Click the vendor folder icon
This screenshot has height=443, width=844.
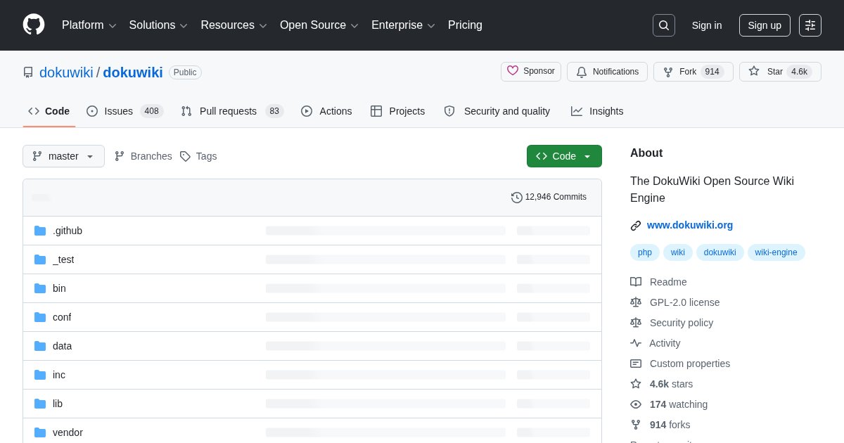pos(40,432)
